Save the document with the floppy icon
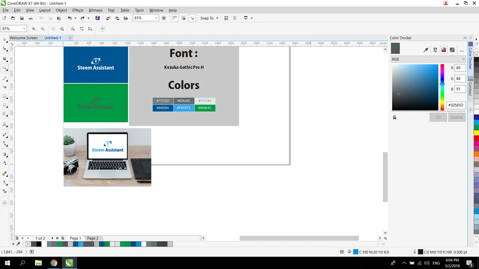Image resolution: width=479 pixels, height=269 pixels. (x=22, y=18)
